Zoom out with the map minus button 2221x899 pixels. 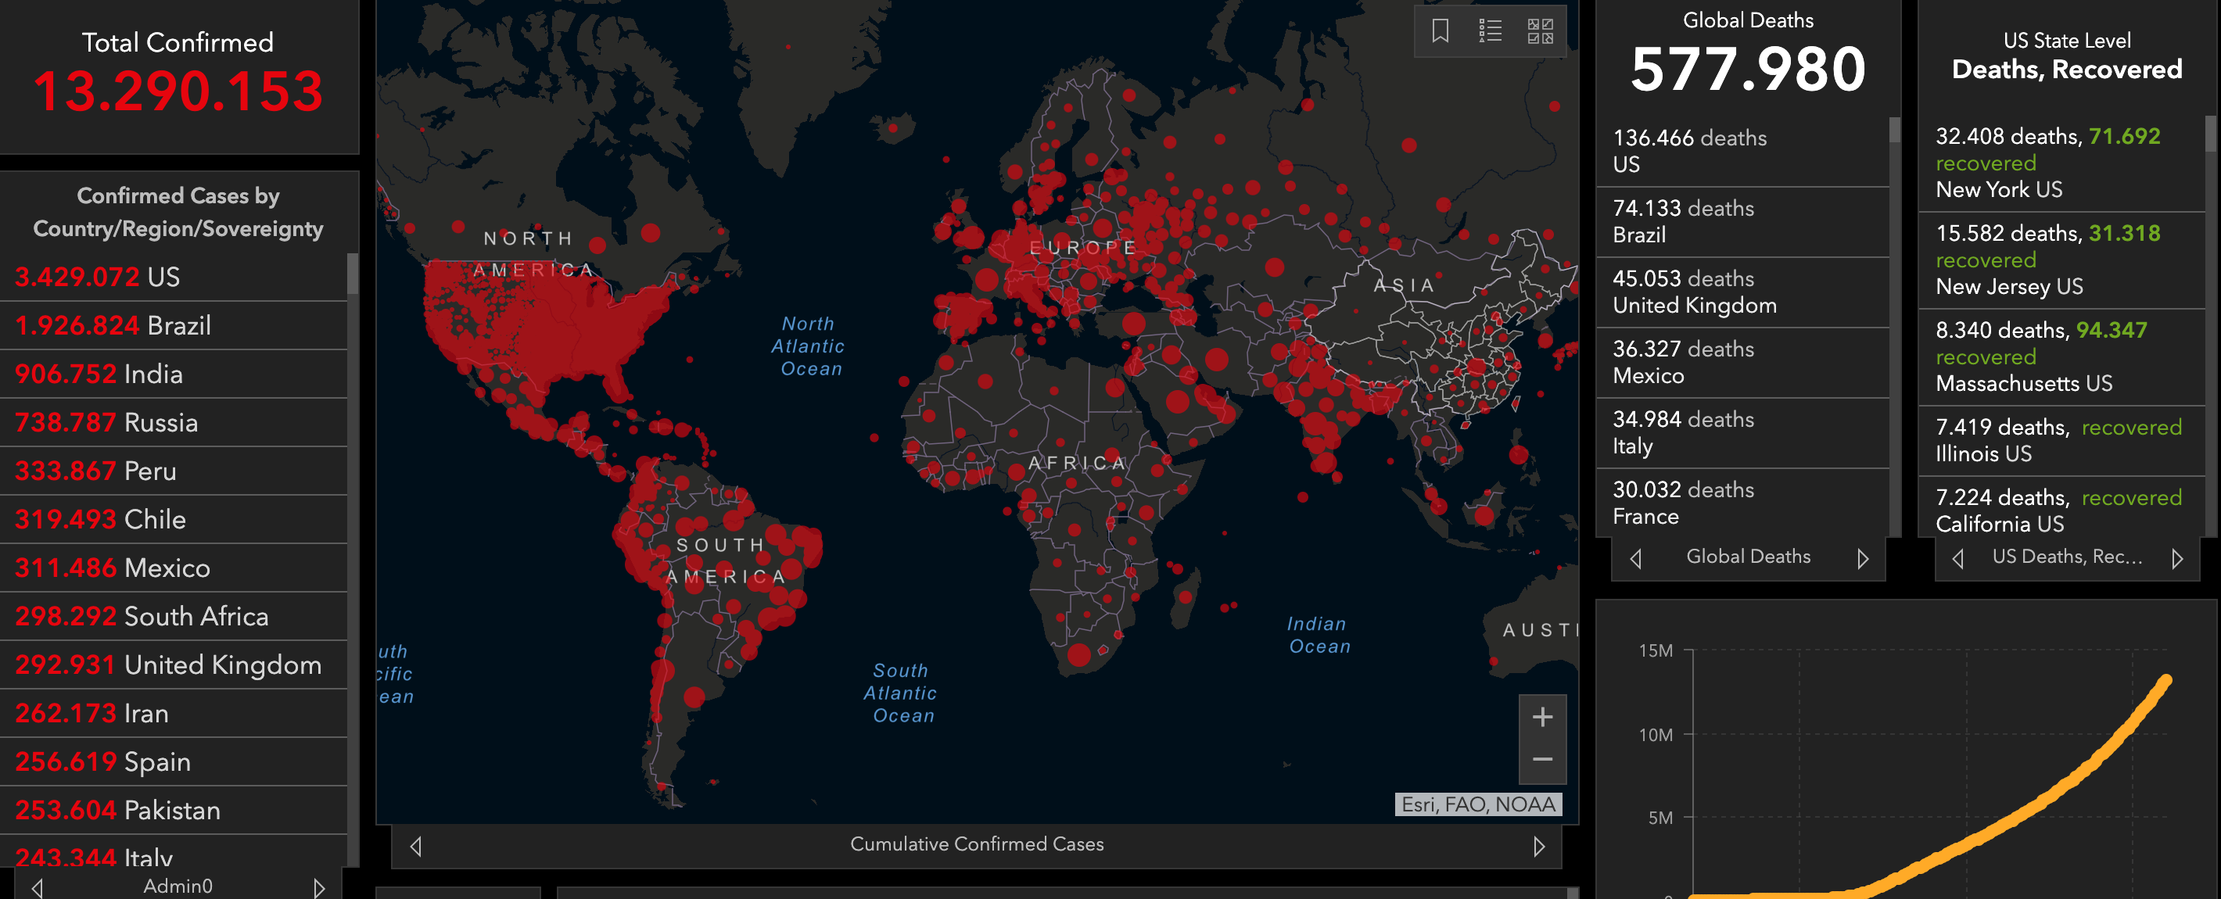[x=1542, y=759]
